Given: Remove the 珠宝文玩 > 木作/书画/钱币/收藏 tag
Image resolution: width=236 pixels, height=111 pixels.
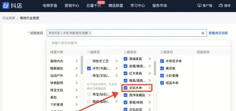Looking at the screenshot, I should point(90,33).
